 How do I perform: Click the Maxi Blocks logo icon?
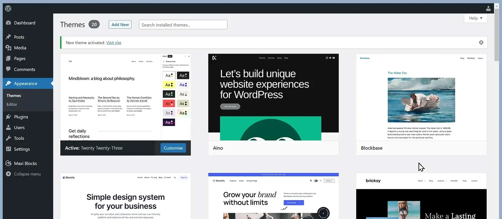tap(8, 163)
